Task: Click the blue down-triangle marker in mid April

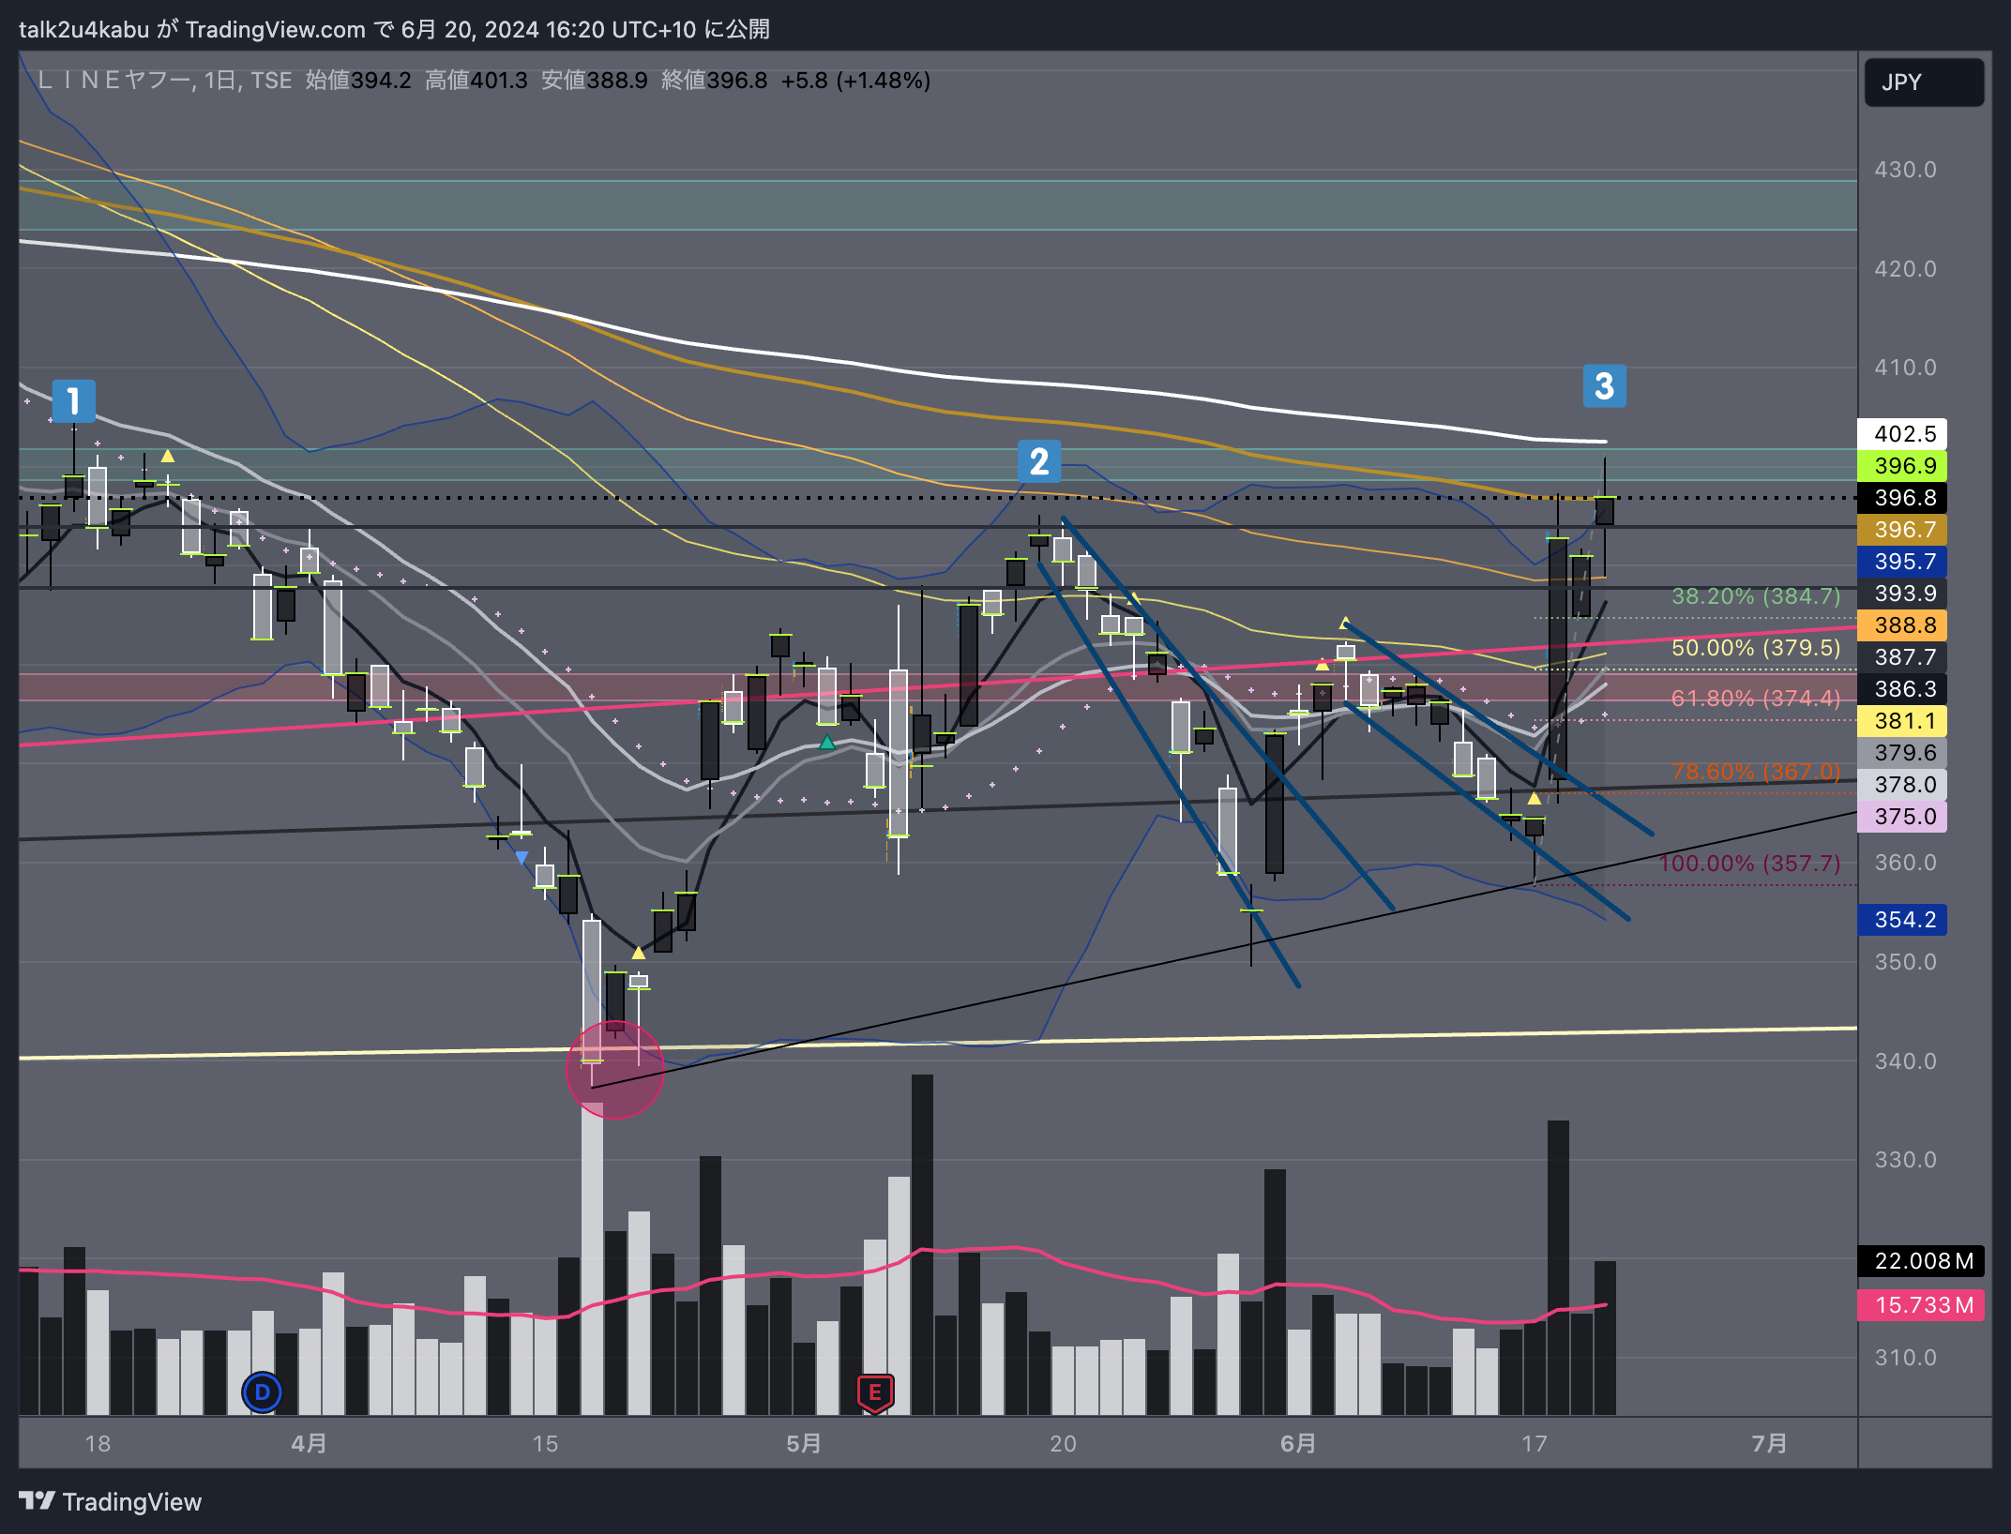Action: [x=522, y=858]
